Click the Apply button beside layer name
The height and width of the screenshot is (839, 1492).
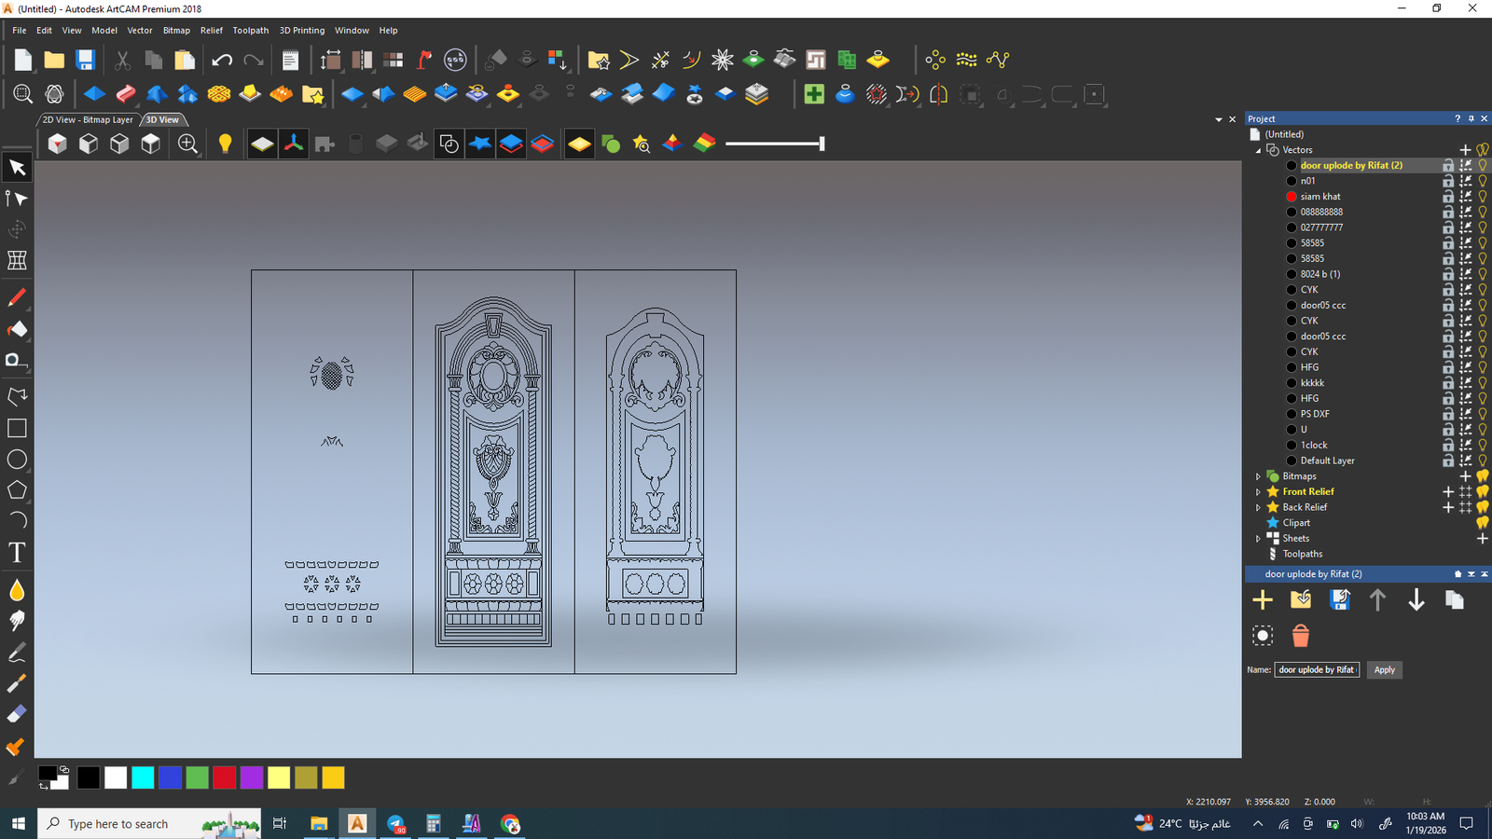pyautogui.click(x=1384, y=670)
